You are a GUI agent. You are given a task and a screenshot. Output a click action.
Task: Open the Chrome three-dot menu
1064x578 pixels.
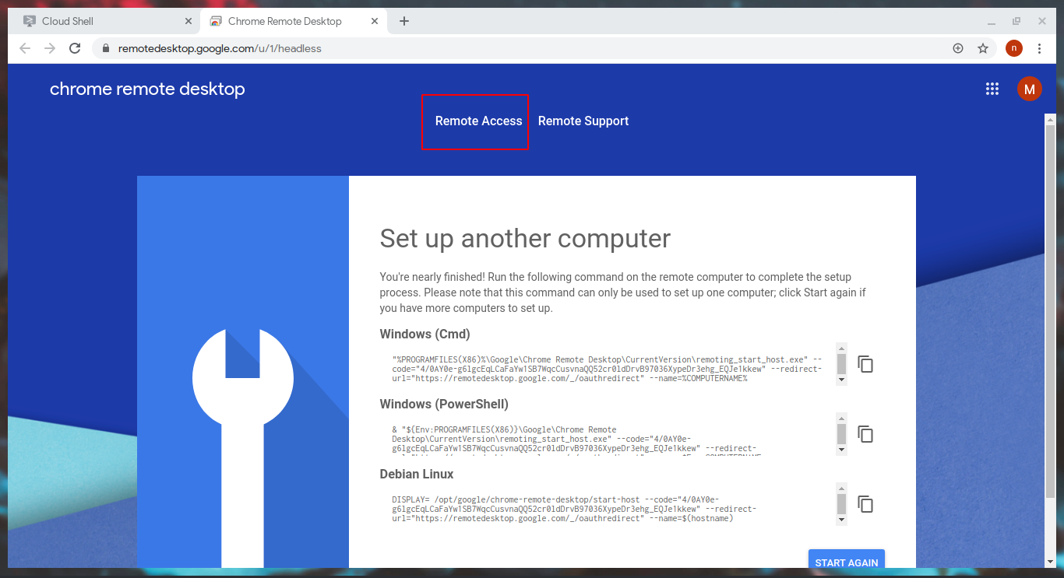pos(1039,48)
